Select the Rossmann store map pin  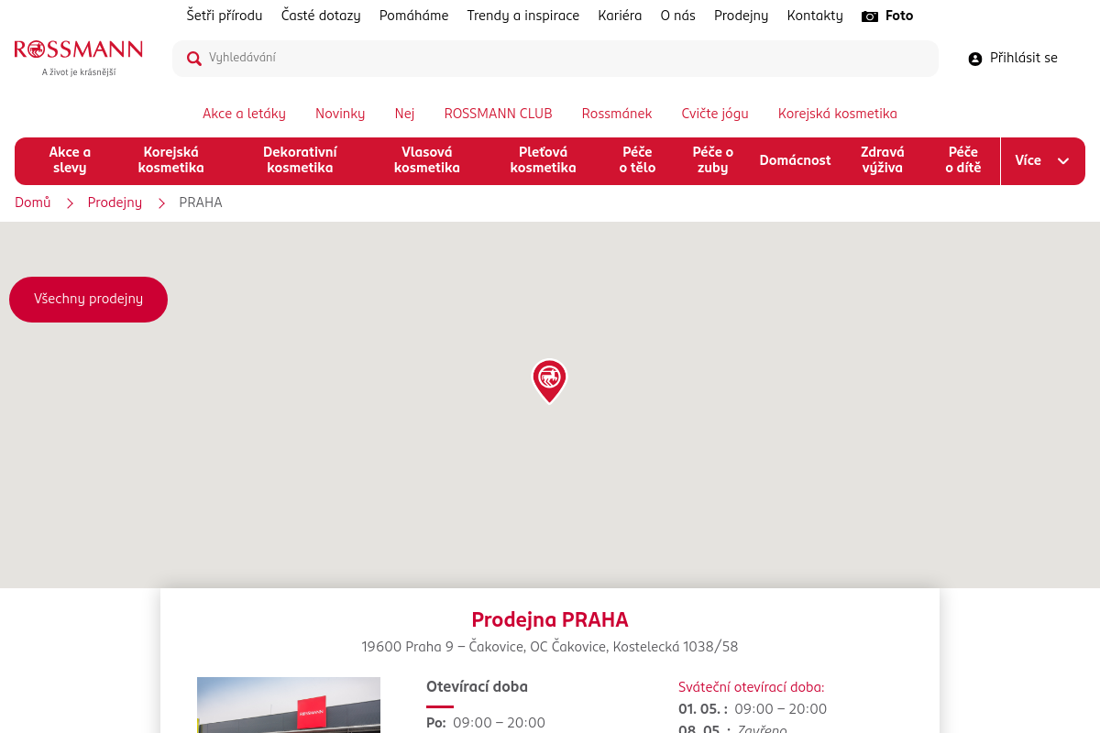(x=549, y=381)
